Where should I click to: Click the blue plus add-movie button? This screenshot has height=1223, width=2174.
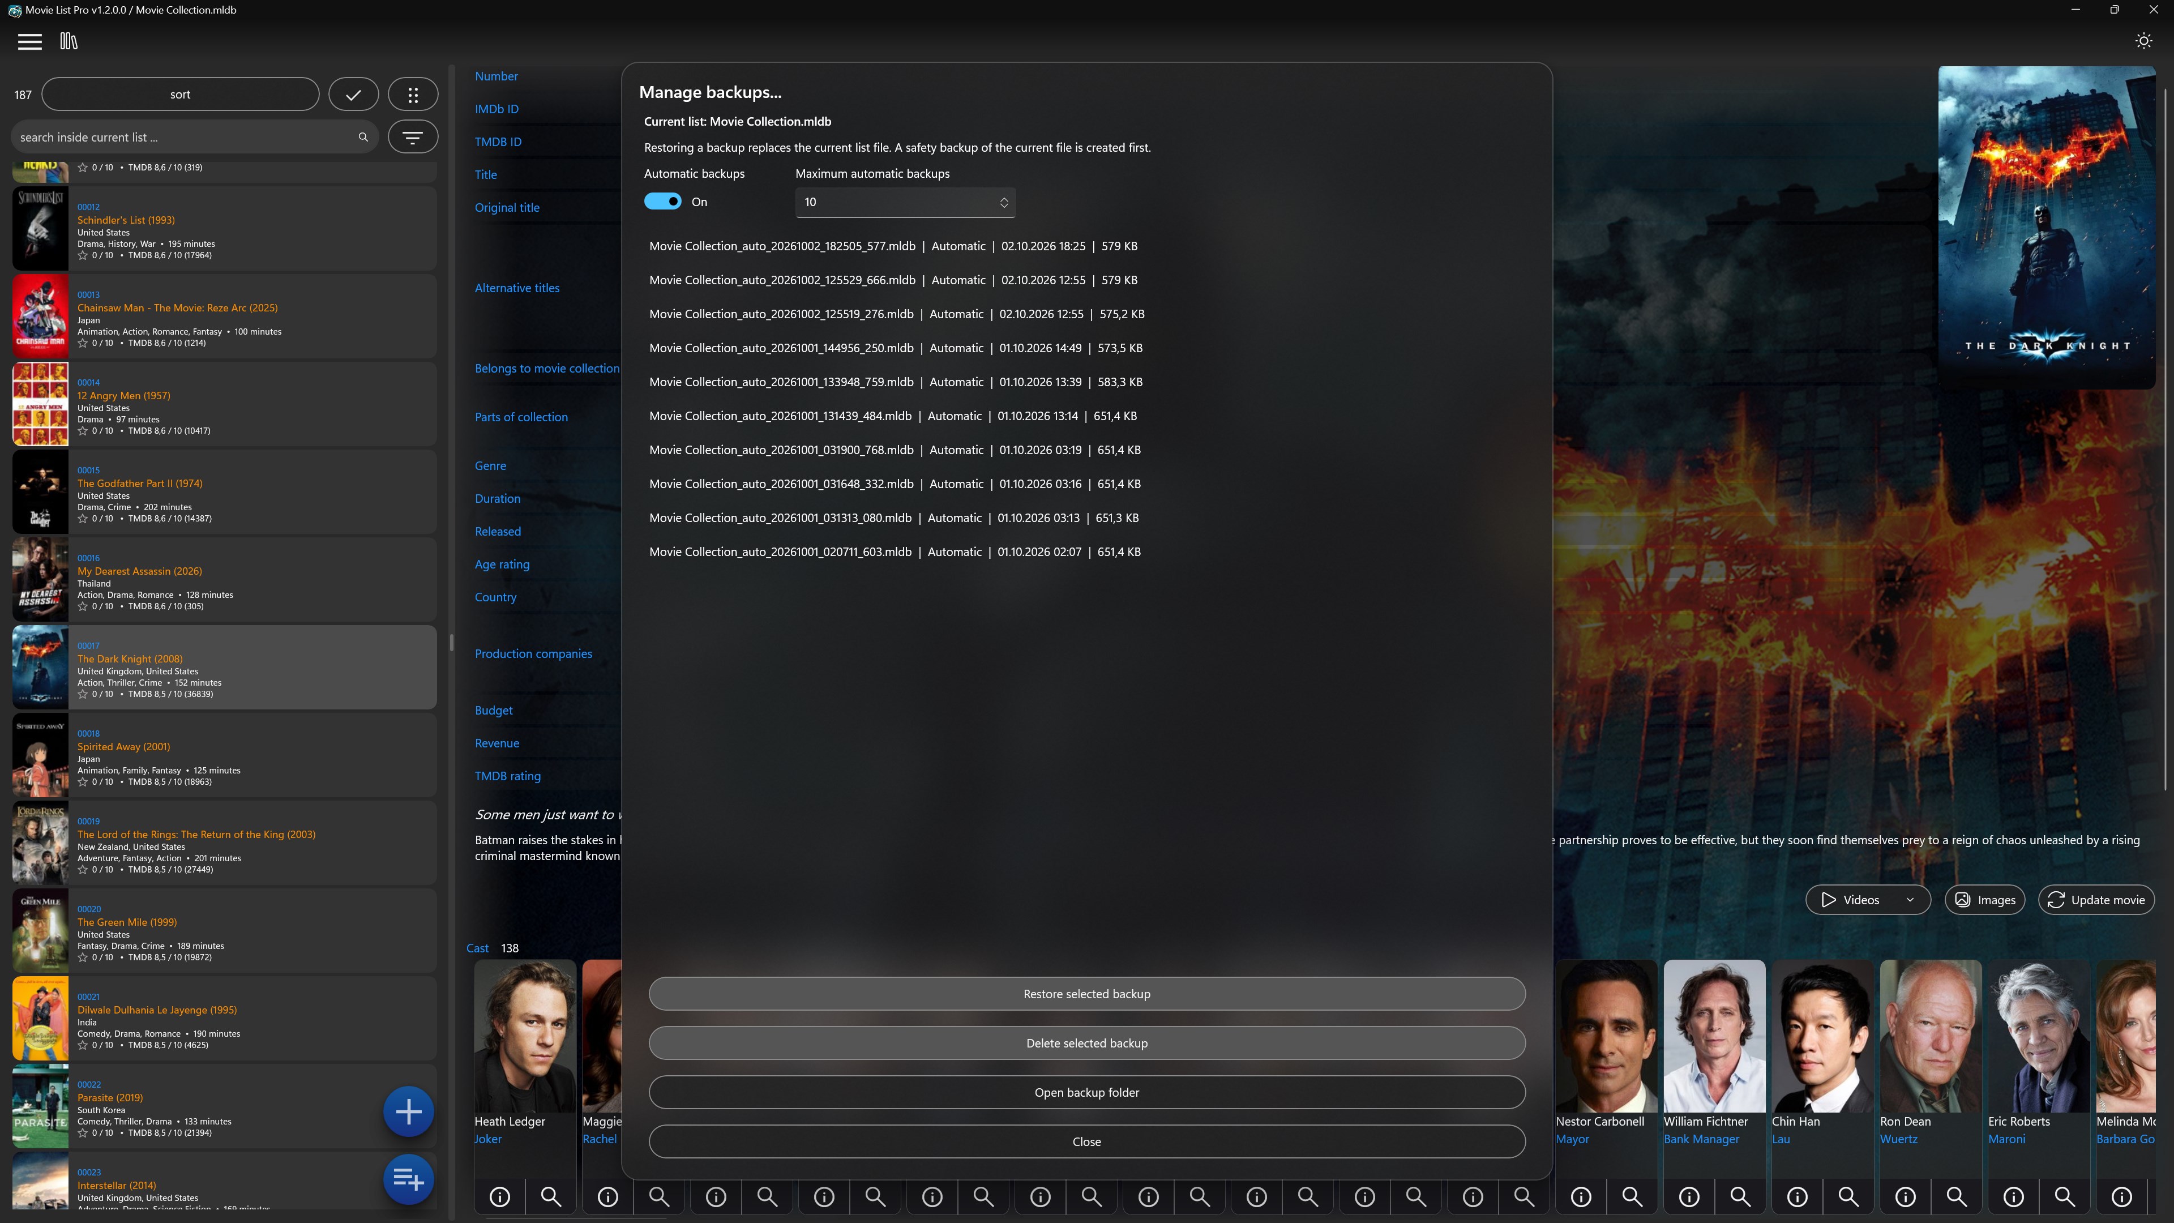(x=408, y=1111)
